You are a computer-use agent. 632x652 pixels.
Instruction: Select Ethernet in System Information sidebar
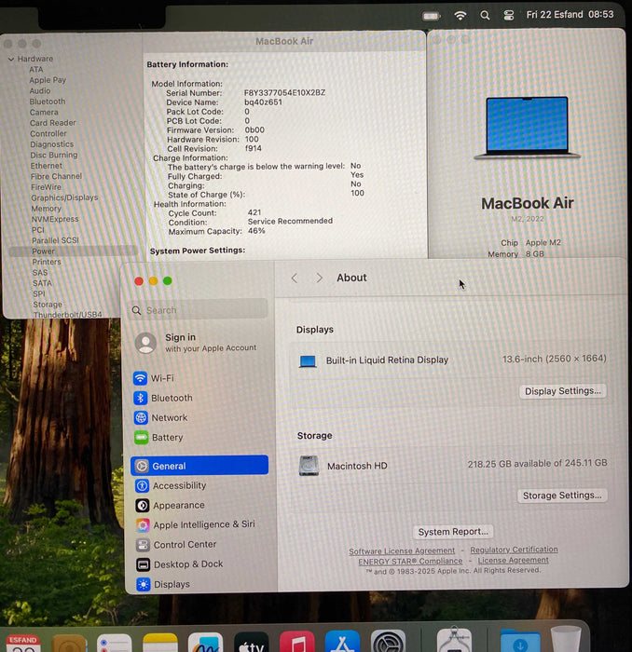click(x=47, y=166)
